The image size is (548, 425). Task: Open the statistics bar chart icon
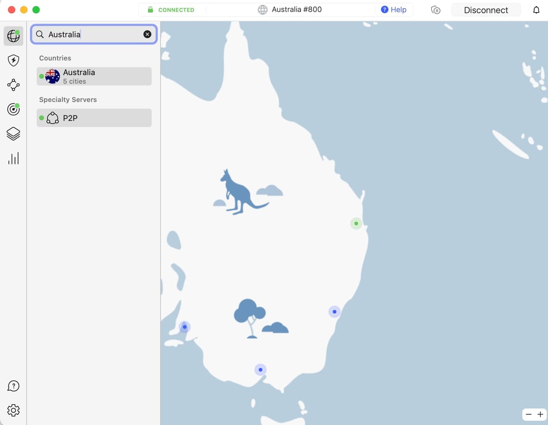coord(13,158)
